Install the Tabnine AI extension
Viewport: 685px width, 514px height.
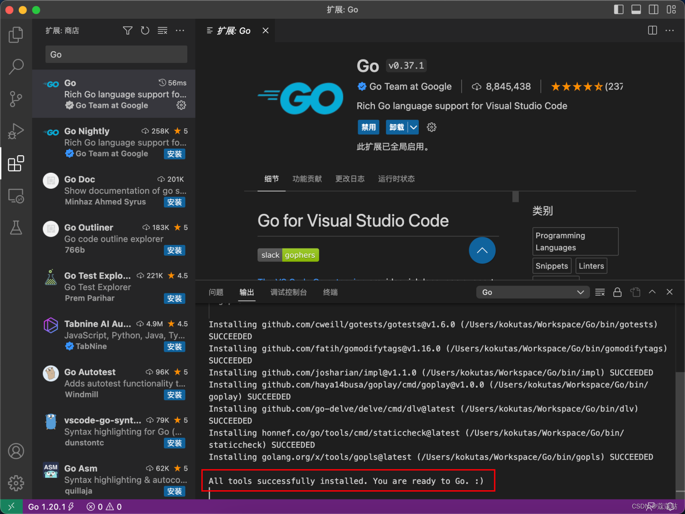coord(174,347)
